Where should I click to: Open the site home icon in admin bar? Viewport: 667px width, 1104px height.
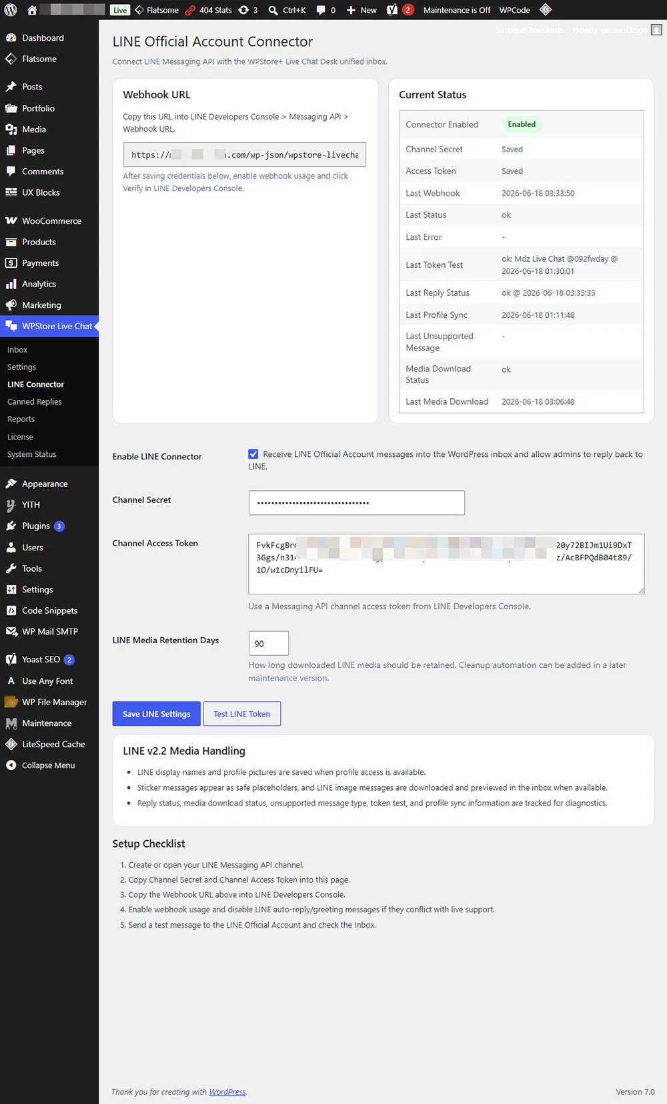pos(31,10)
